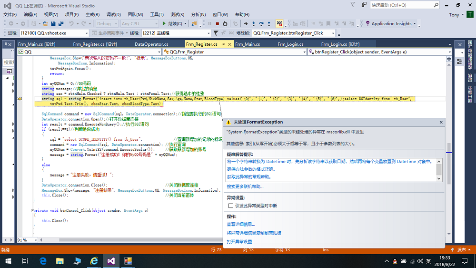Image resolution: width=476 pixels, height=268 pixels.
Task: Click 打开异常设置 link
Action: [239, 242]
